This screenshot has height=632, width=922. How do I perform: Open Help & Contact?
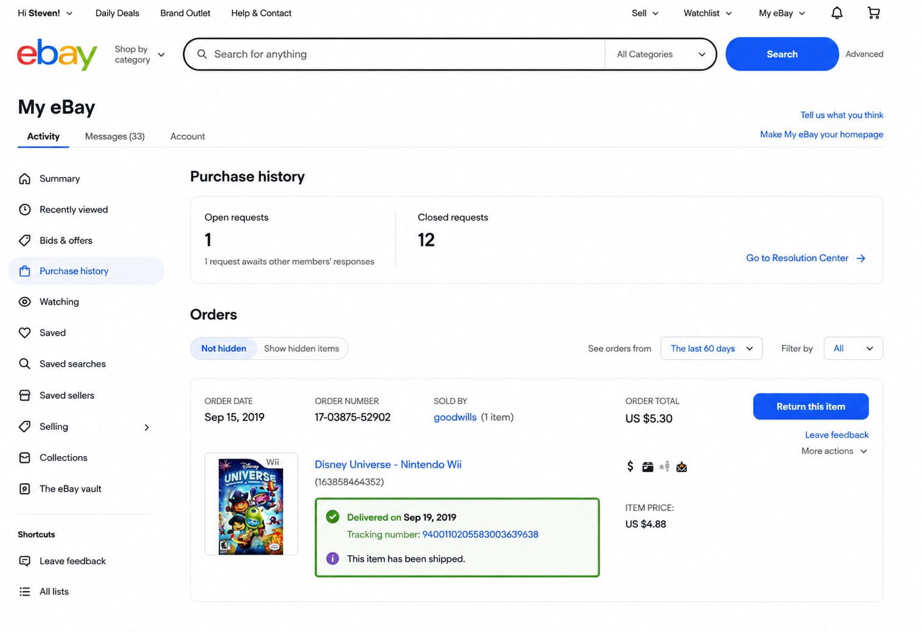tap(261, 13)
